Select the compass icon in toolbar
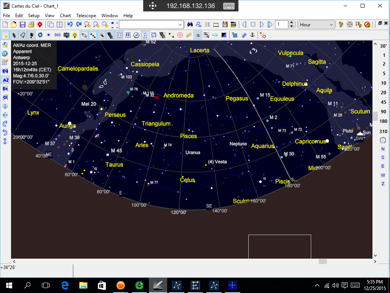Viewport: 390px width, 293px height. 136,35
